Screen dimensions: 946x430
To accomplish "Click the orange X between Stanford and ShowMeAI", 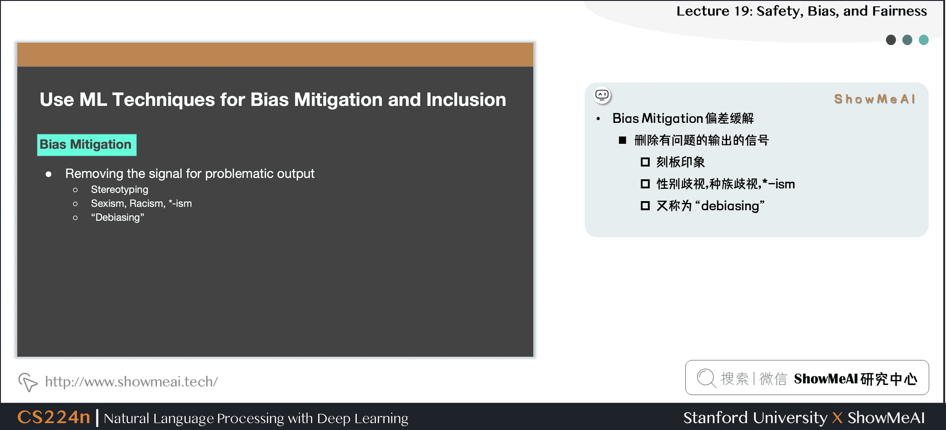I will pyautogui.click(x=837, y=418).
